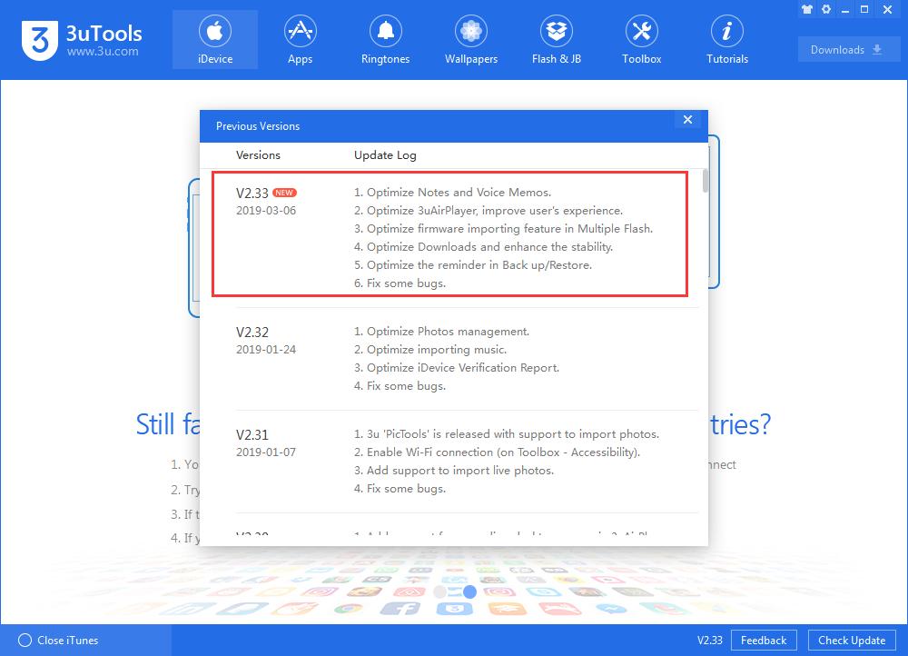
Task: Click the www.3u.com website text
Action: click(103, 52)
